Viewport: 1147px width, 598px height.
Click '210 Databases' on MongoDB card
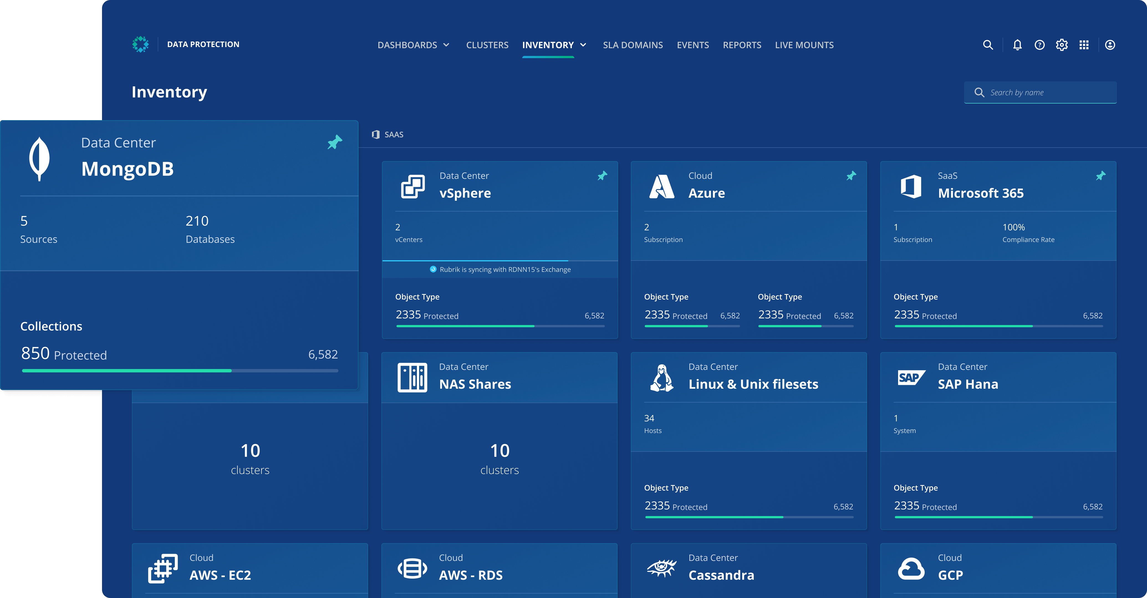[210, 230]
